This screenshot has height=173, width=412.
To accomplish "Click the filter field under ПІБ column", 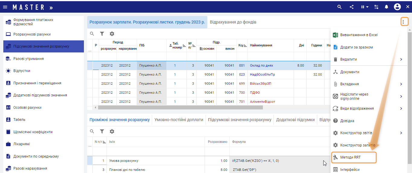I will (x=152, y=56).
